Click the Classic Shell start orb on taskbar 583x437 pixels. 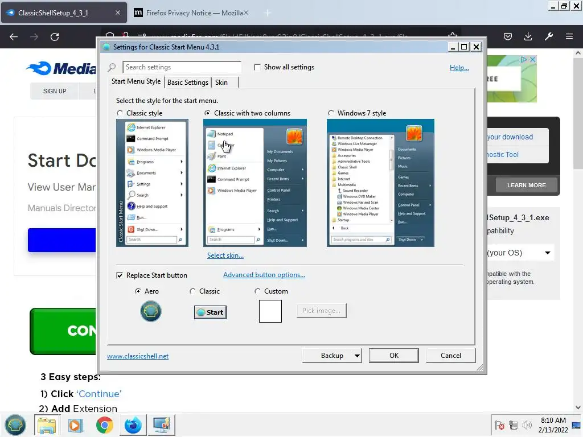point(15,424)
